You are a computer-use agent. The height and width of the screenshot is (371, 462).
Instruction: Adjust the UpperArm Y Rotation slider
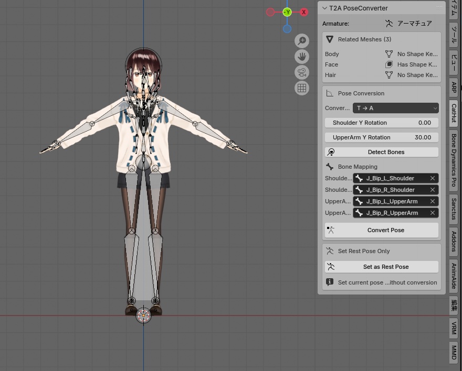(382, 137)
